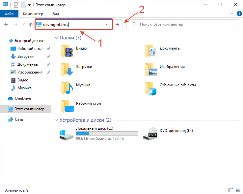Minimize the Этот компьютер window
The height and width of the screenshot is (194, 243).
tap(205, 5)
